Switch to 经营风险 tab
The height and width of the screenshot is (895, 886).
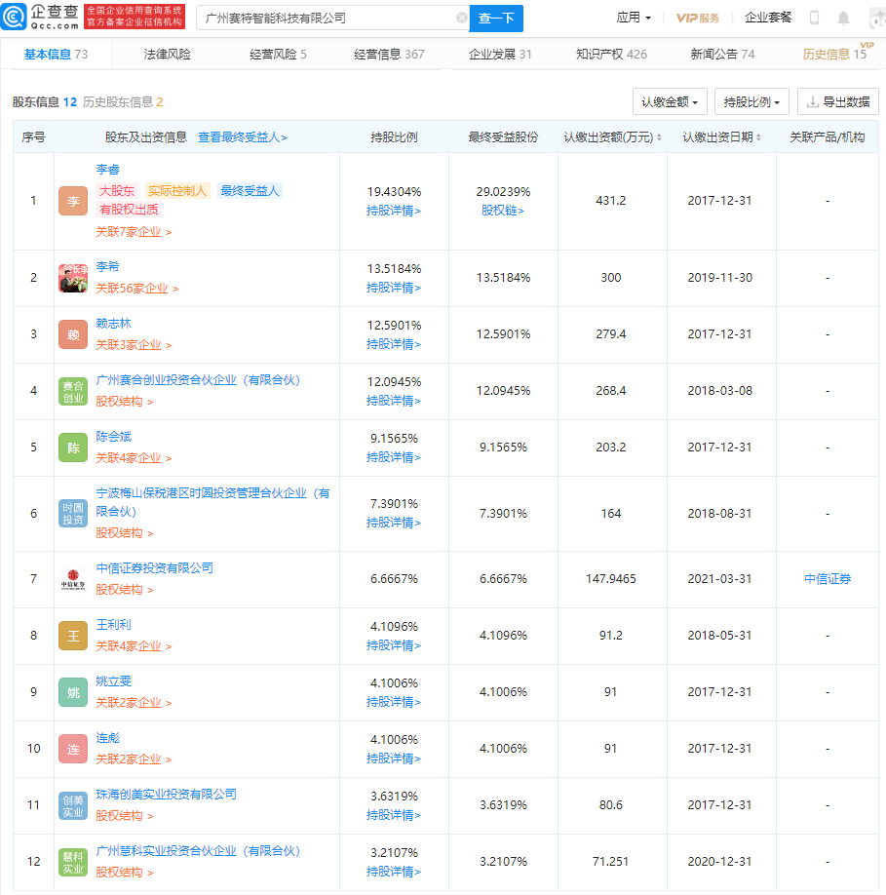(278, 55)
